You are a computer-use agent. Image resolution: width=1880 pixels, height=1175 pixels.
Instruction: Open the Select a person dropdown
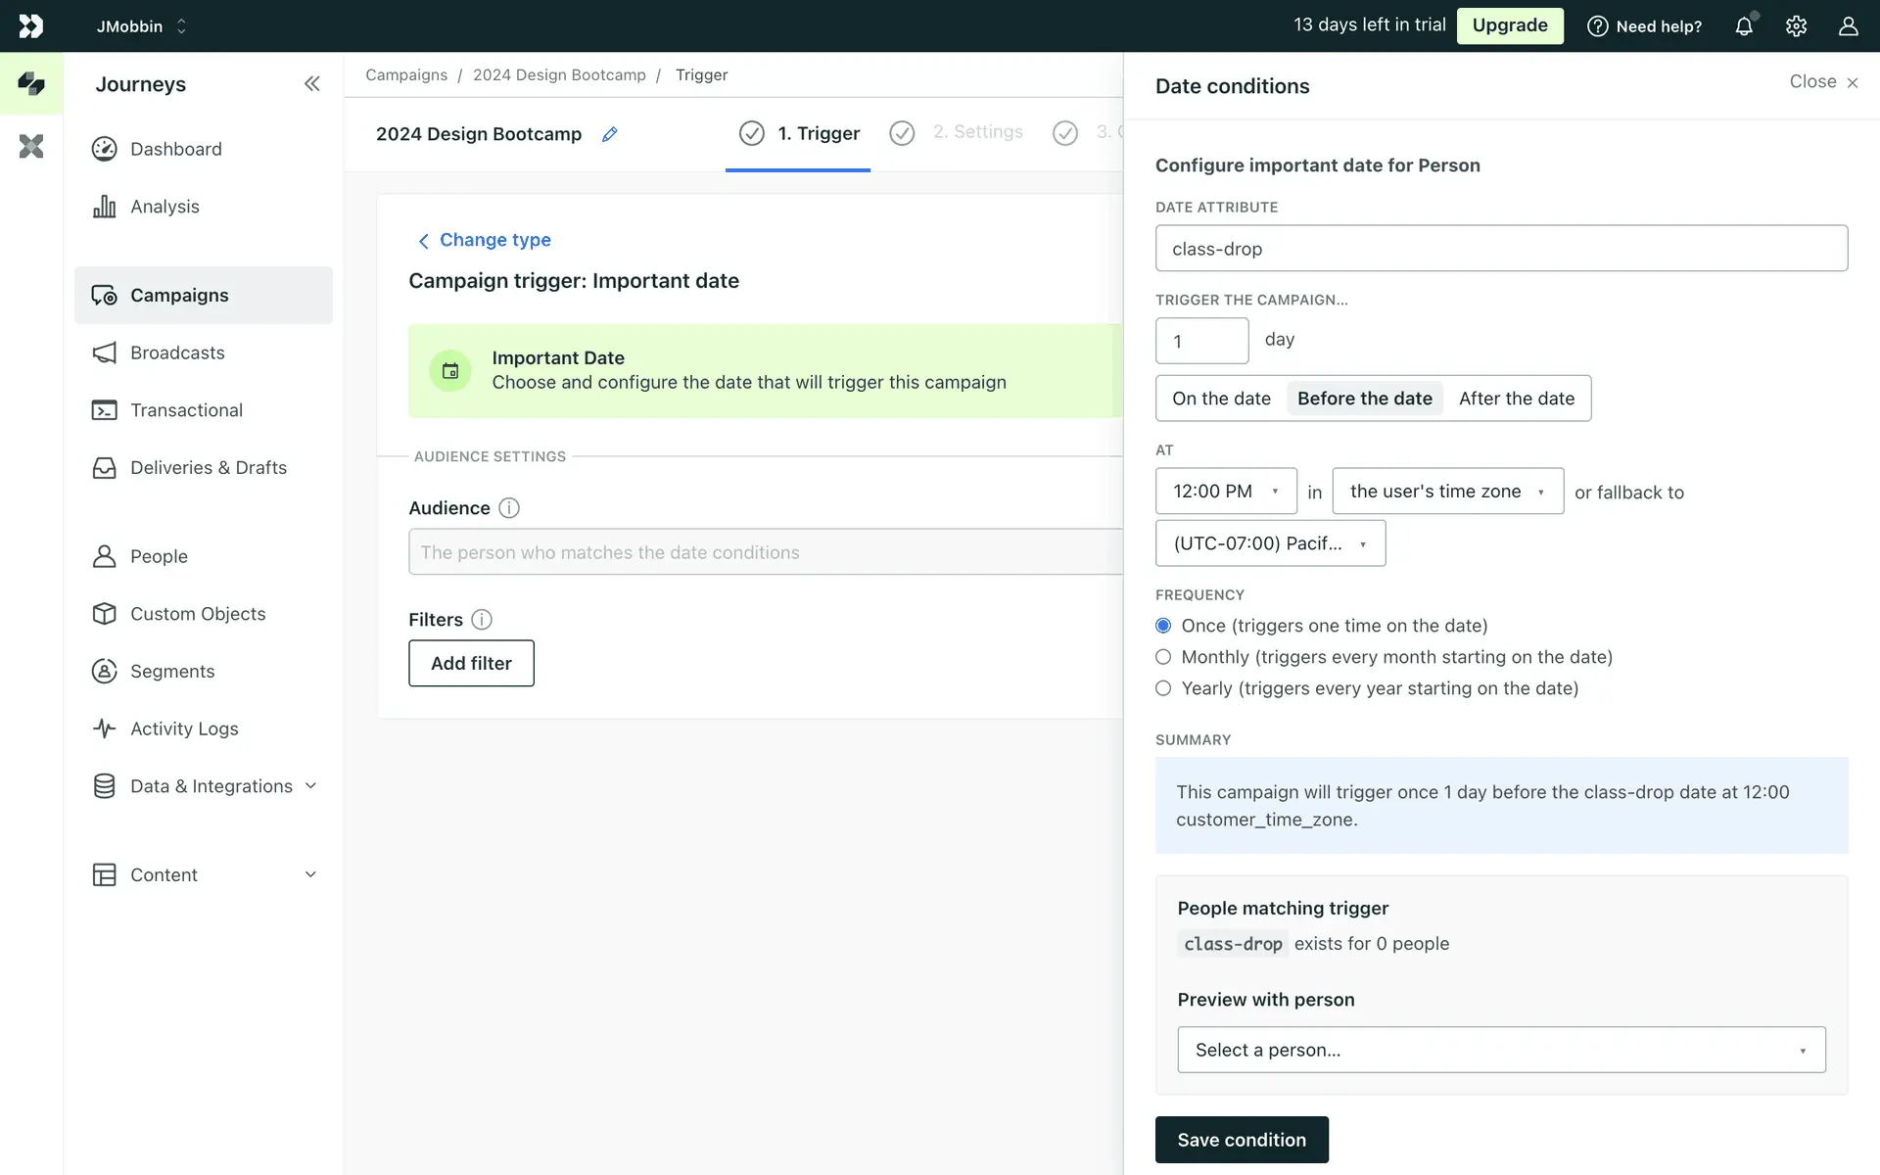click(1500, 1050)
